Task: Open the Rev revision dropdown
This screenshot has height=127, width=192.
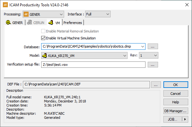Action: [x=149, y=55]
